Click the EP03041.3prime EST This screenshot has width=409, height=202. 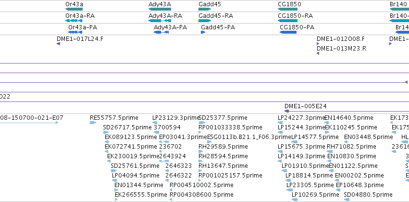[164, 142]
